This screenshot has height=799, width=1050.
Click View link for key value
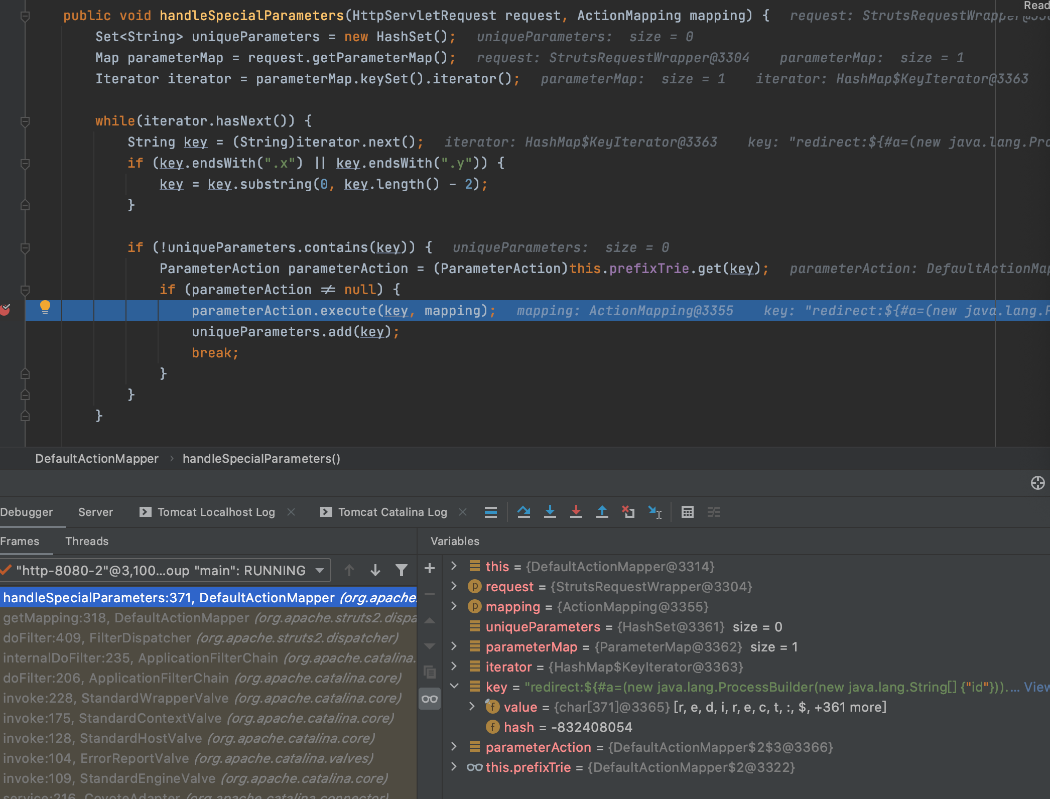click(1036, 687)
